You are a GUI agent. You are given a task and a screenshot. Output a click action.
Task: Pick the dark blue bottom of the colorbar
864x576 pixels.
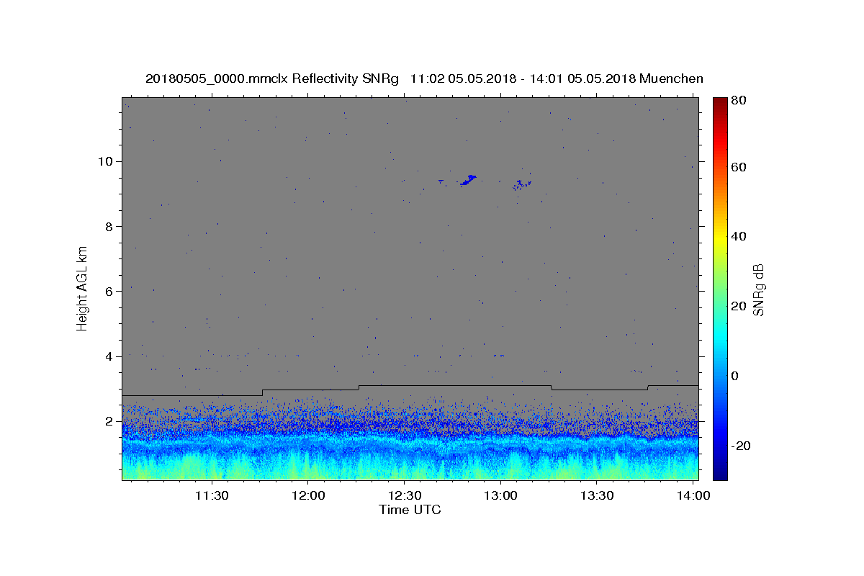pyautogui.click(x=720, y=474)
